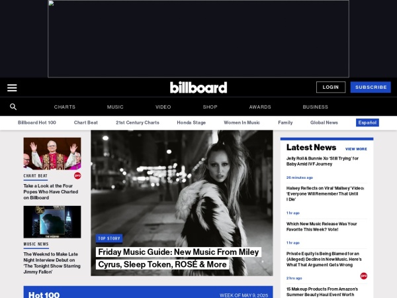Open the Shop menu
Screen dimensions: 397x298
tap(210, 107)
